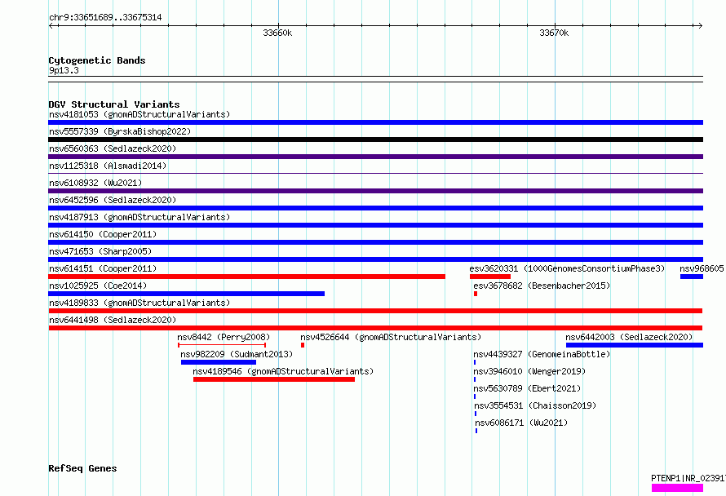
Task: Open nsv6441498 (Sedlazeck2020) label
Action: (113, 320)
